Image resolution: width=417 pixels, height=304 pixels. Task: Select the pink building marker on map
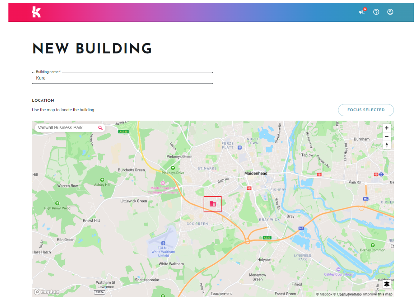click(212, 204)
